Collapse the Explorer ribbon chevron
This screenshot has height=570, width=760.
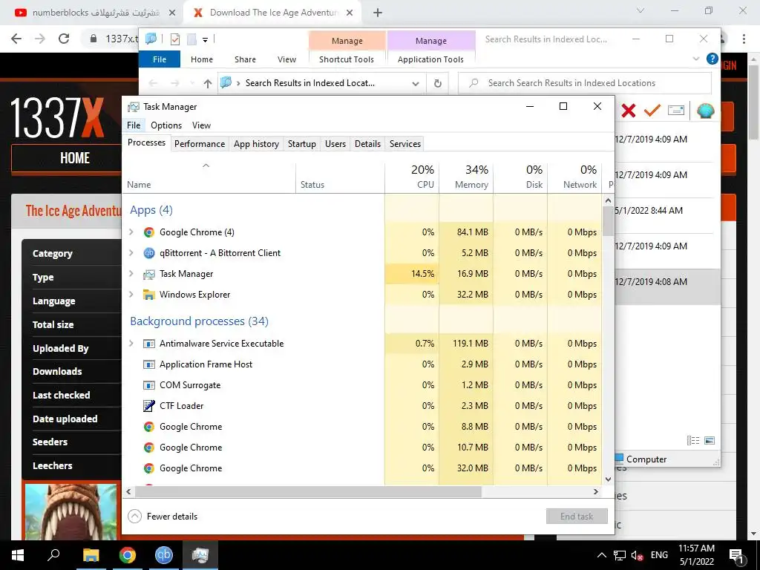tap(696, 59)
